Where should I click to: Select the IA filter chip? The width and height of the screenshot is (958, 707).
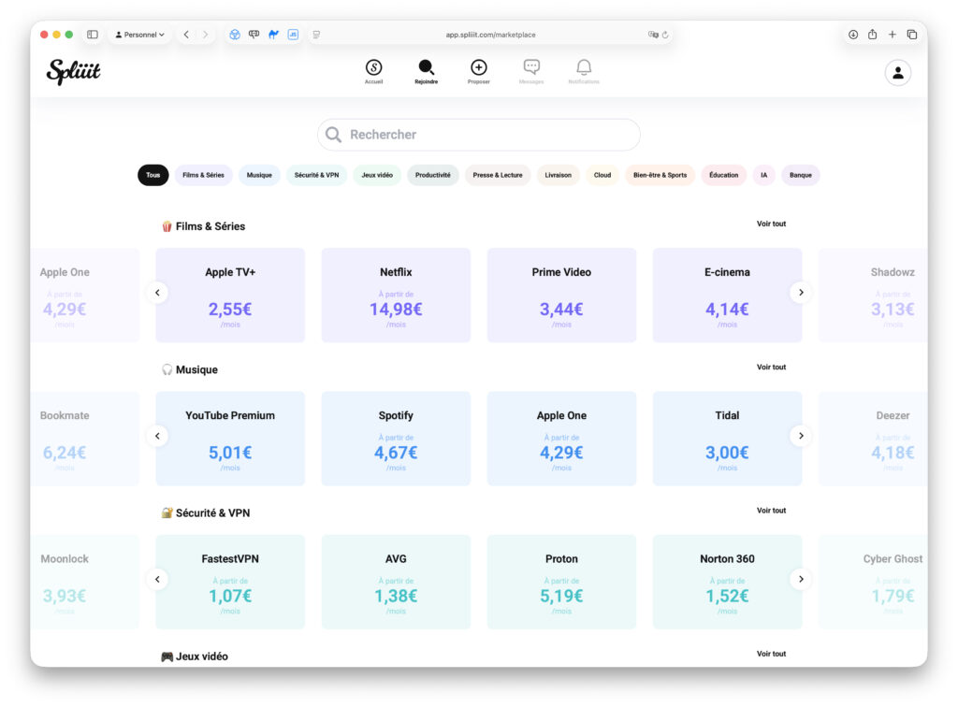tap(763, 175)
